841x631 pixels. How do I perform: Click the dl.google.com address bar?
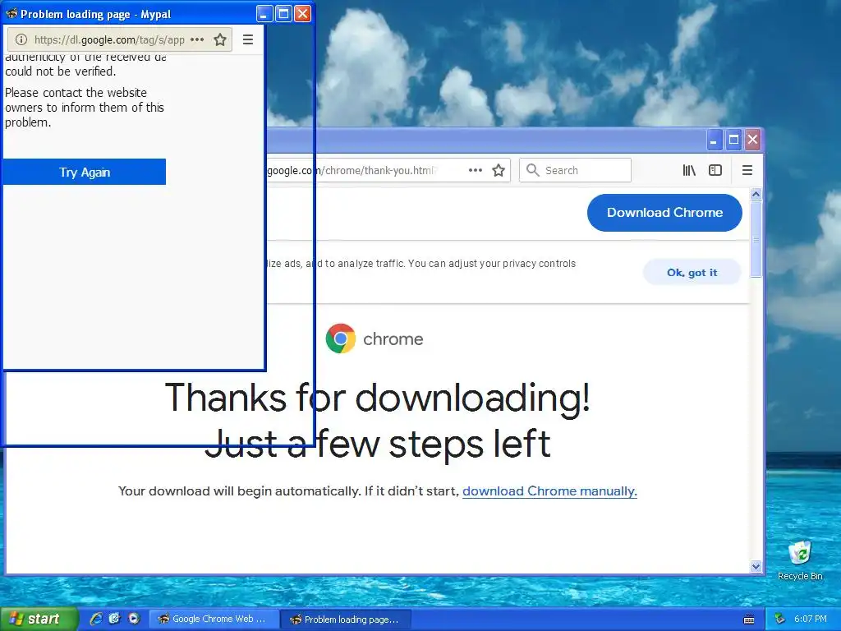click(x=120, y=39)
